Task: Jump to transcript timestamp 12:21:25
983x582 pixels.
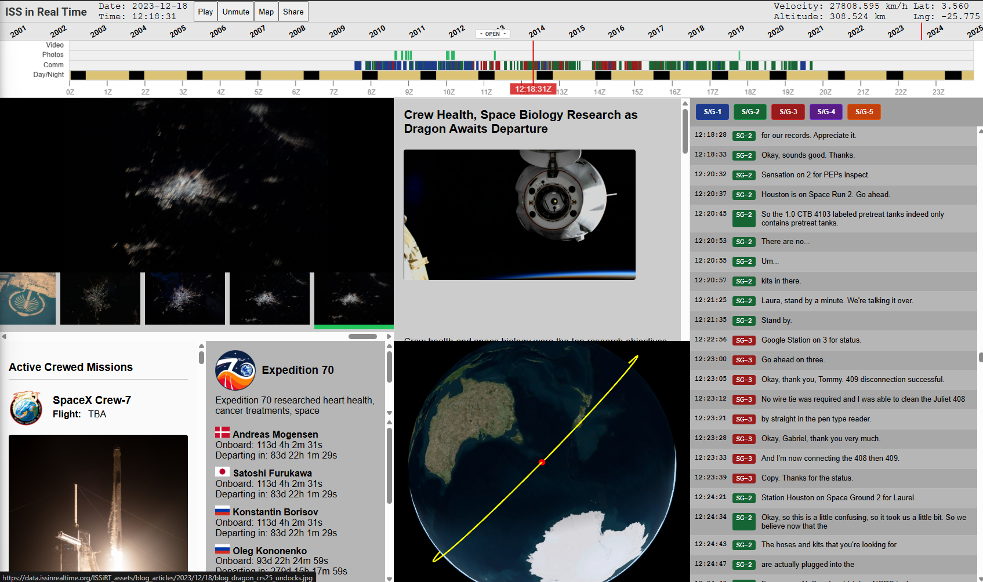Action: point(710,300)
